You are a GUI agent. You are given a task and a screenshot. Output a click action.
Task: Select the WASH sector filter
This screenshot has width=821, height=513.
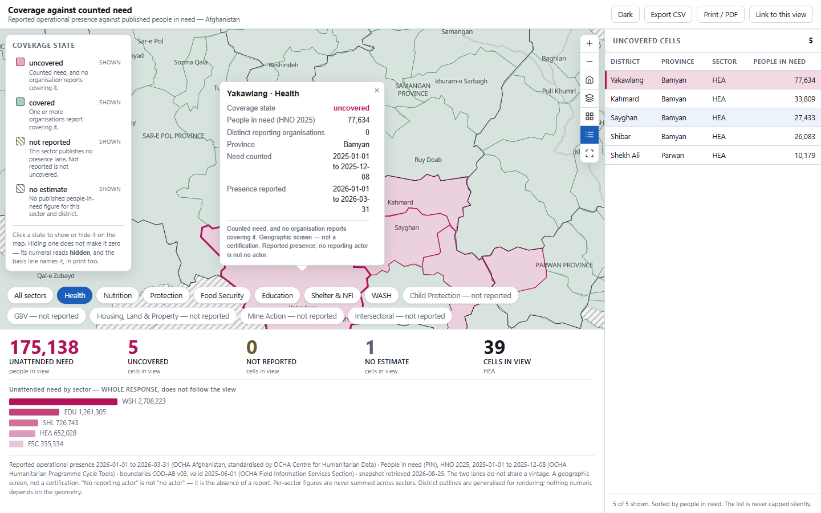point(381,295)
